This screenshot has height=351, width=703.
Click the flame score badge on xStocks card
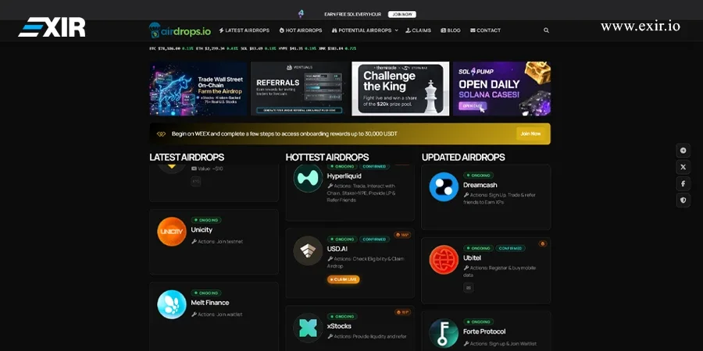(x=402, y=313)
